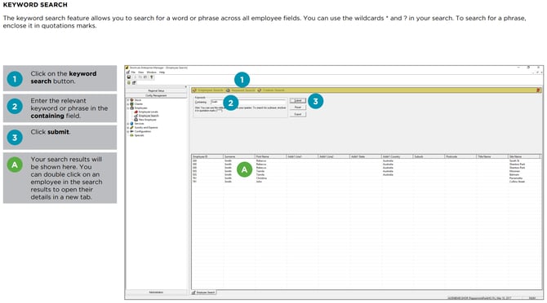Switch to the Keyword Search tab
The height and width of the screenshot is (303, 547).
tap(242, 90)
